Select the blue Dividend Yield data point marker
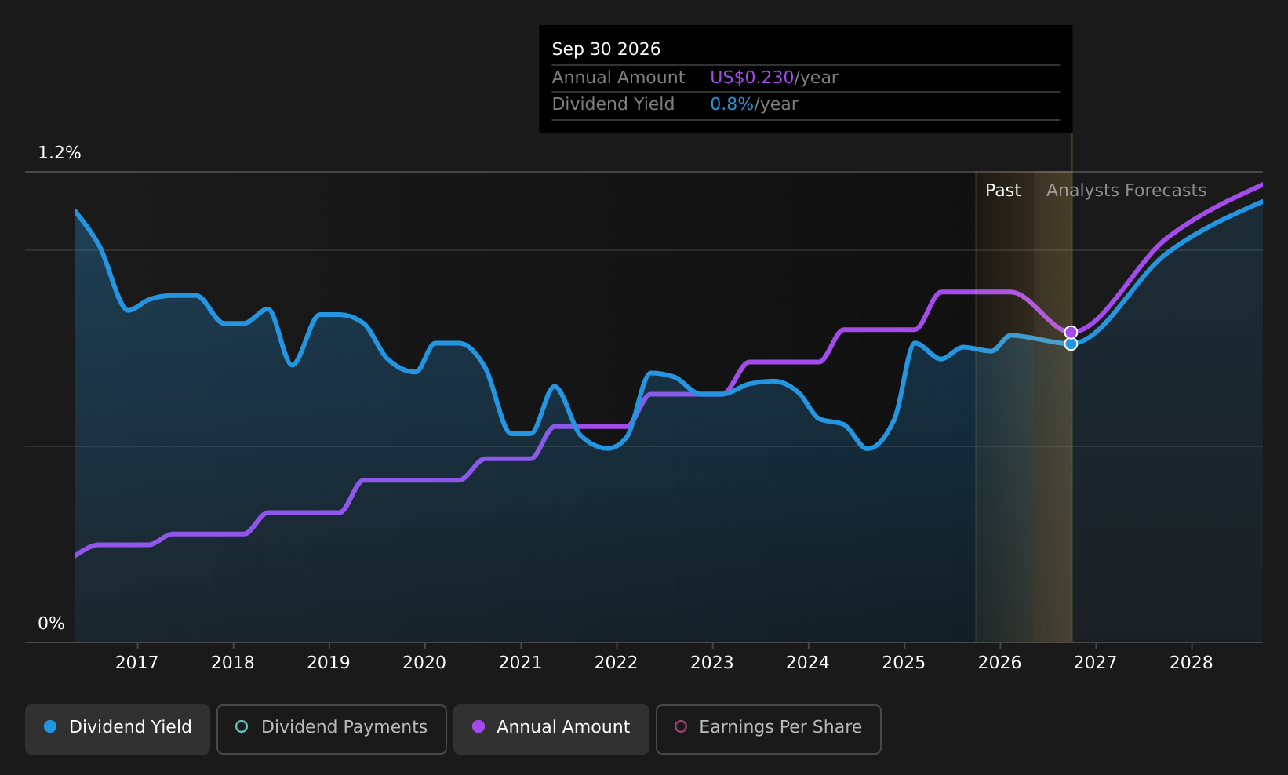 (x=1071, y=344)
